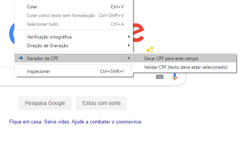242x151 pixels.
Task: Open the on-screen keyboard input tool
Action: click(x=160, y=77)
